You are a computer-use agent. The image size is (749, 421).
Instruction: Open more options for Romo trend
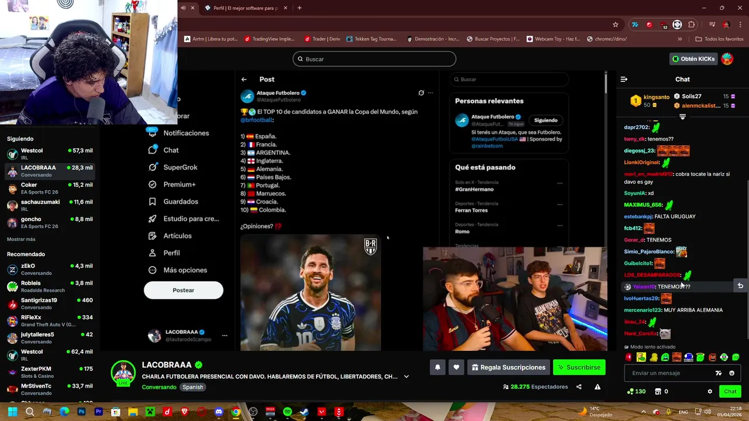tap(559, 225)
